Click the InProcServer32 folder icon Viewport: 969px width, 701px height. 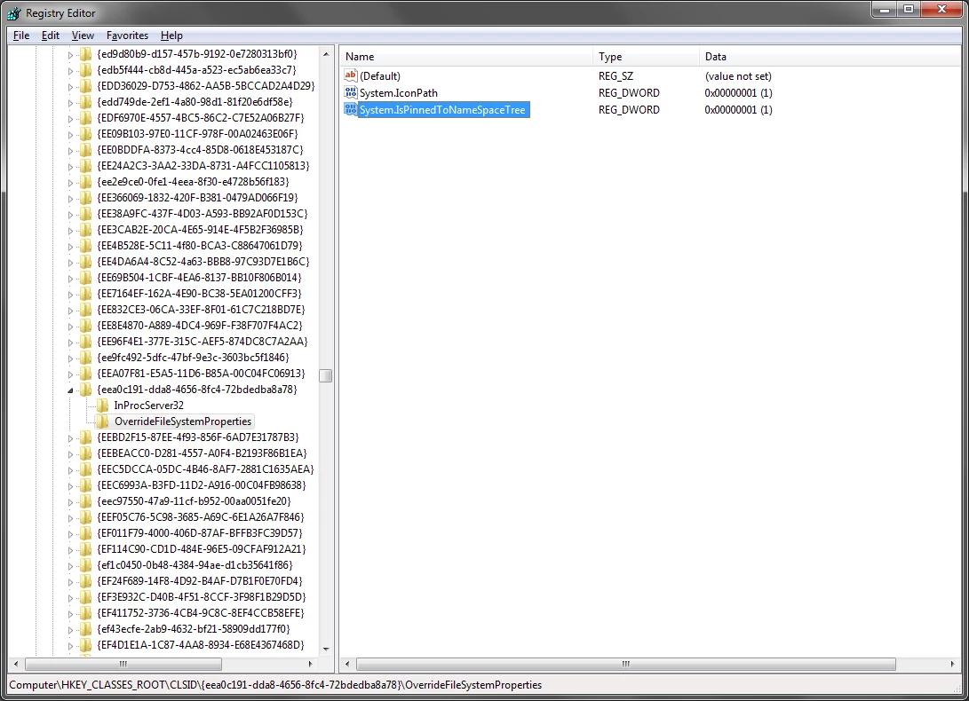[103, 406]
